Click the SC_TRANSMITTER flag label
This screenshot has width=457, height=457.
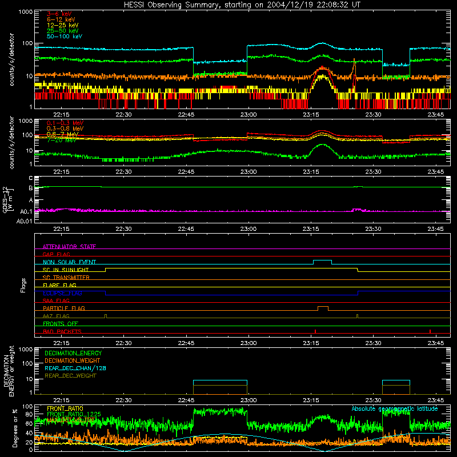pos(66,278)
